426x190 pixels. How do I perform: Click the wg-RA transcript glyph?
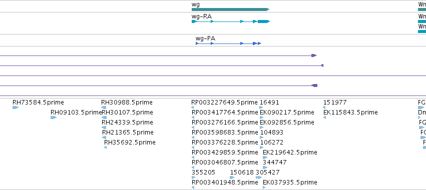(231, 21)
